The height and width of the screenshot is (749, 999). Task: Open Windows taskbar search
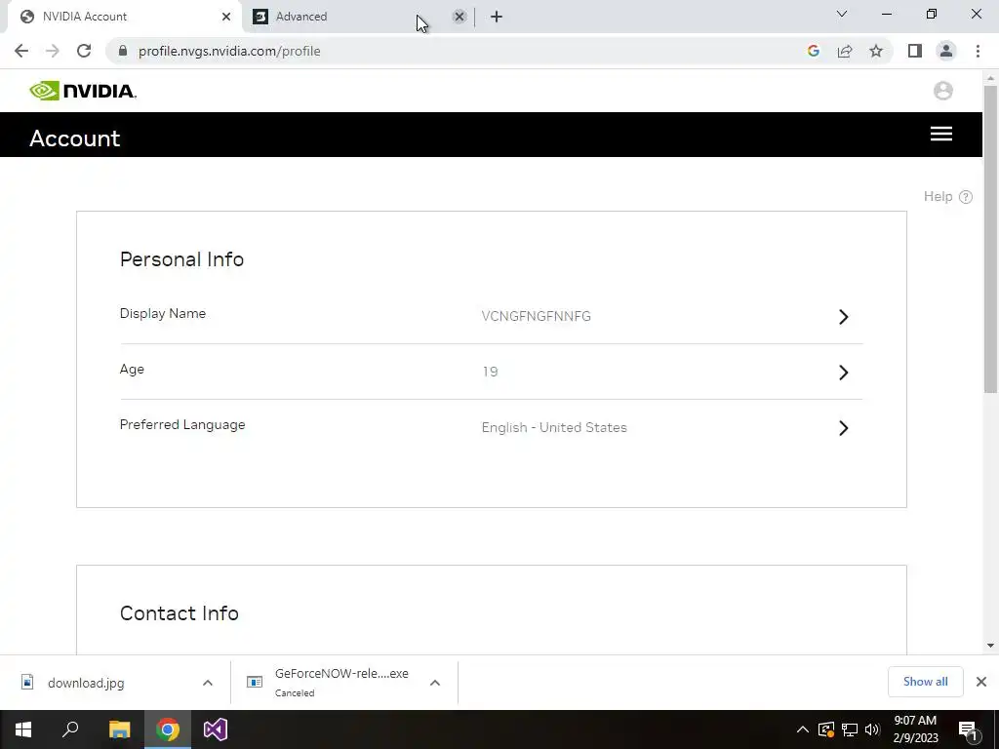pos(70,729)
